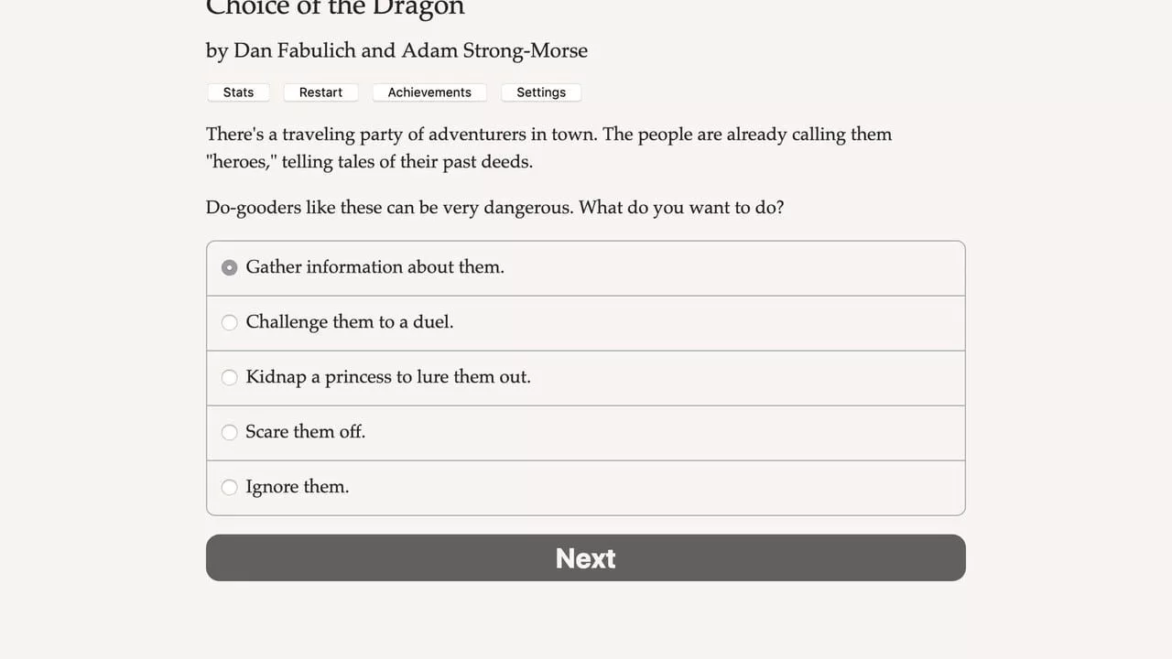1172x659 pixels.
Task: Click the 'Ignore them.' label text
Action: [297, 487]
